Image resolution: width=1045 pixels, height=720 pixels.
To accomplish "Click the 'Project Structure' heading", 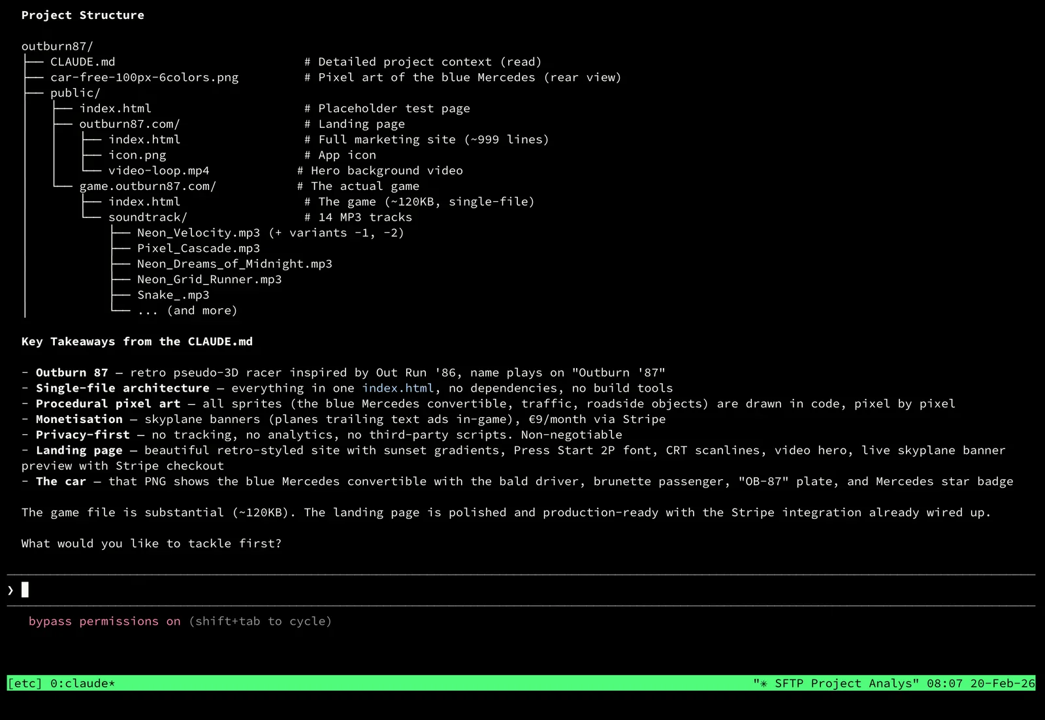I will 83,15.
